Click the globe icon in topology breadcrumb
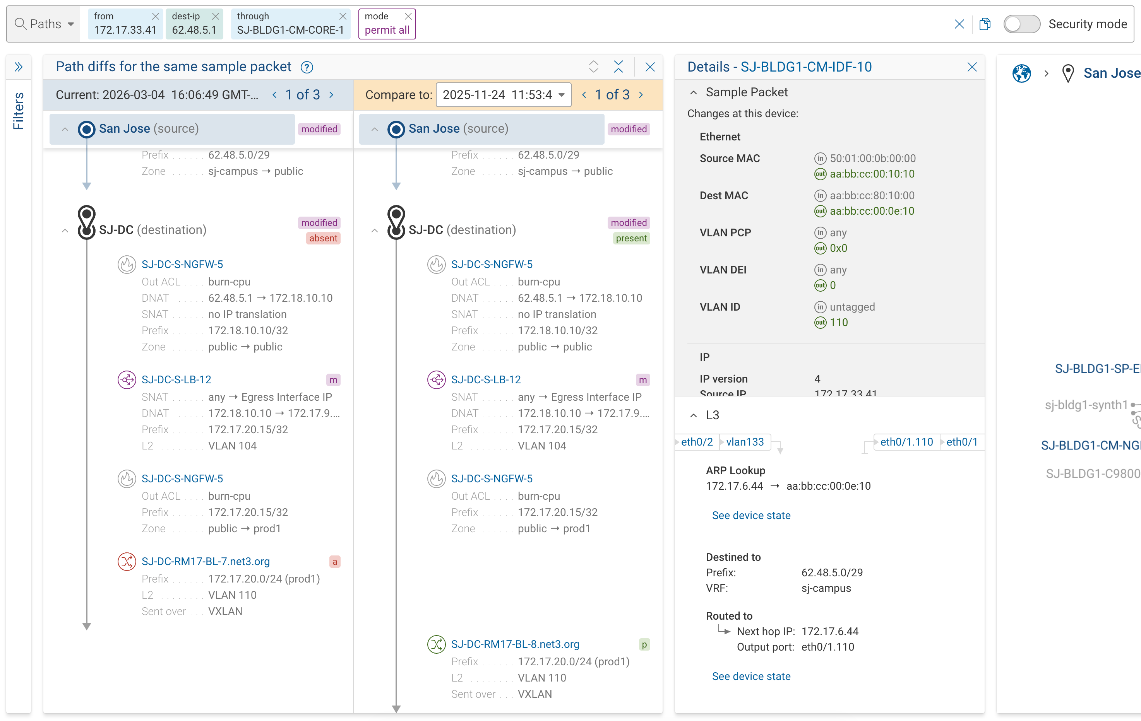Screen dimensions: 1141x721 [x=1021, y=73]
